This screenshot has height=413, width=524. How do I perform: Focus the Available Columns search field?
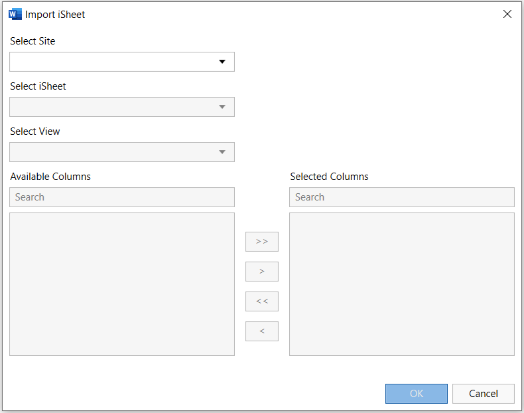(x=122, y=197)
